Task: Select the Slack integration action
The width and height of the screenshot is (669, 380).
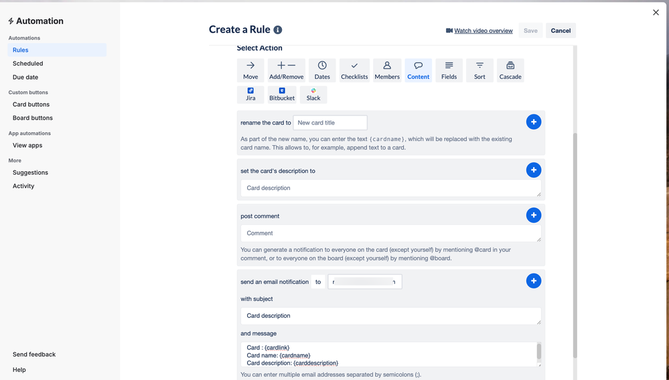Action: tap(313, 94)
